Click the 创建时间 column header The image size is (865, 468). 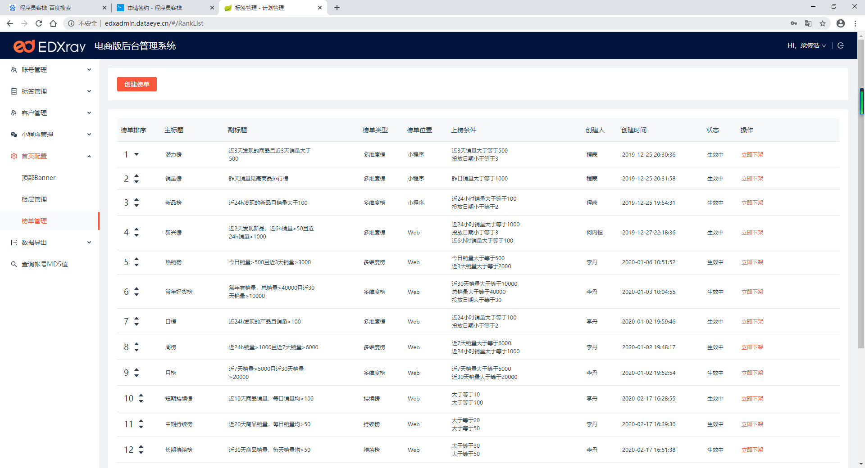pos(634,130)
